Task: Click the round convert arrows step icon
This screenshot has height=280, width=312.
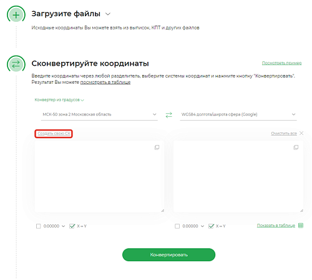Action: 16,64
